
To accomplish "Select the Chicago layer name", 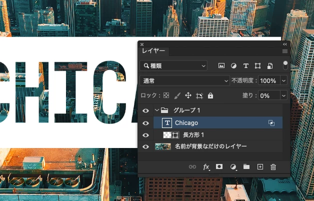I will 186,123.
